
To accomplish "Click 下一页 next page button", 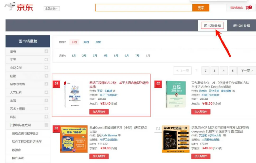I will pos(247,70).
